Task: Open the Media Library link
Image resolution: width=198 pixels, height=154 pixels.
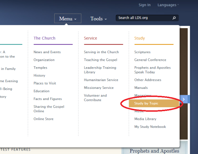Action: tap(145, 119)
